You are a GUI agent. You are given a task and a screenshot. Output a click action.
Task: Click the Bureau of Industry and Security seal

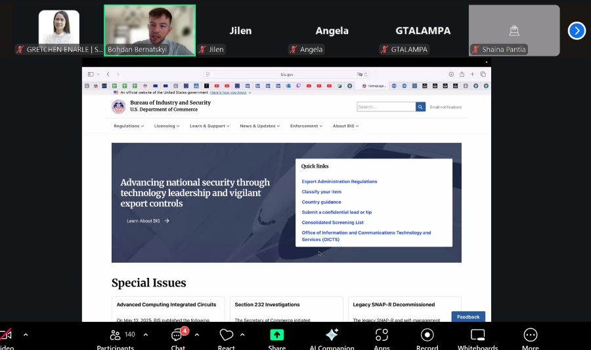(x=118, y=106)
